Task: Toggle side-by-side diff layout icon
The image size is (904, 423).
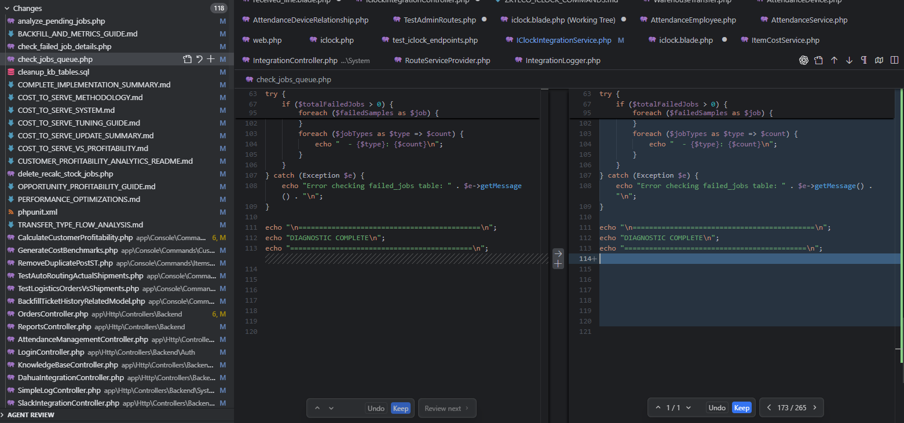Action: click(x=894, y=60)
